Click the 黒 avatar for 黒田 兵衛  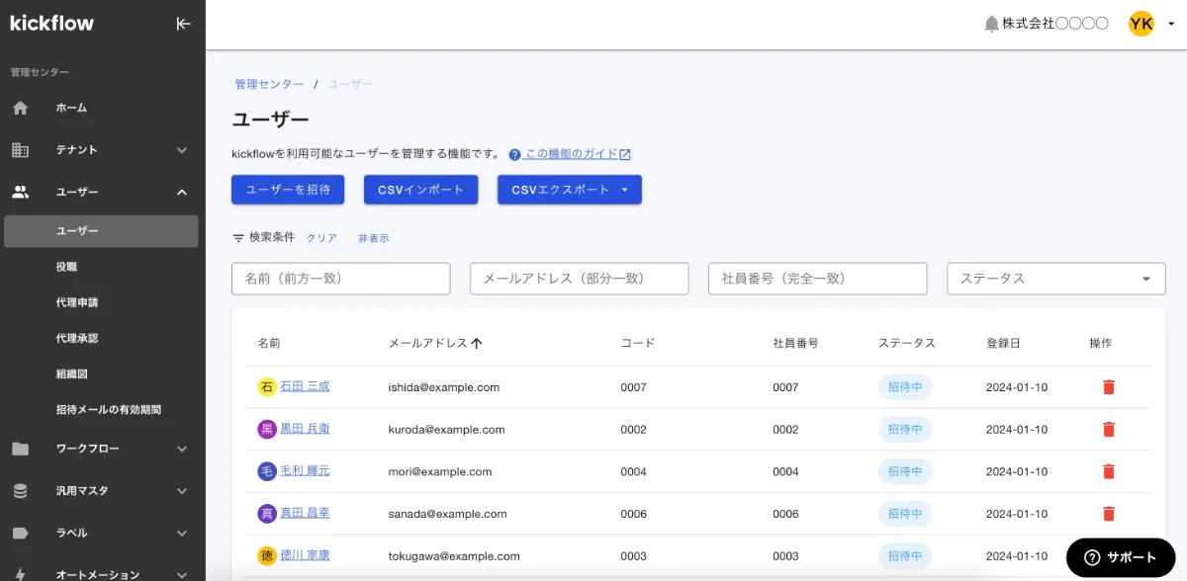coord(266,430)
